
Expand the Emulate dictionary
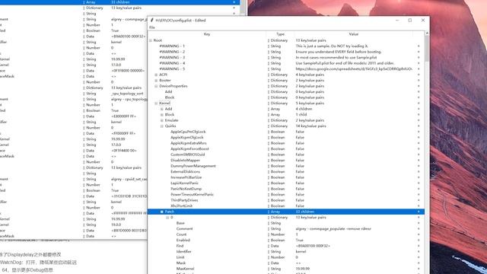point(162,120)
